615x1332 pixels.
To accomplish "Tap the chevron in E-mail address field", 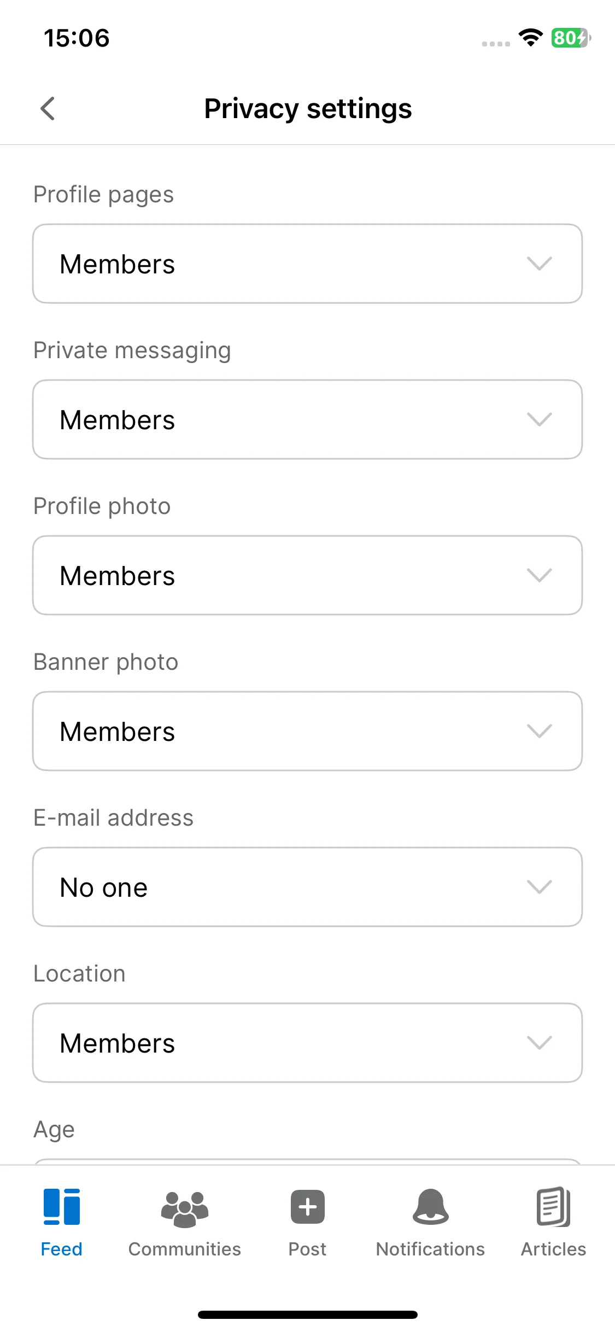I will pos(540,887).
